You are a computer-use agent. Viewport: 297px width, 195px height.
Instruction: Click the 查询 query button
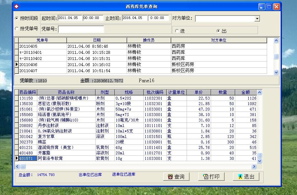coord(176,177)
